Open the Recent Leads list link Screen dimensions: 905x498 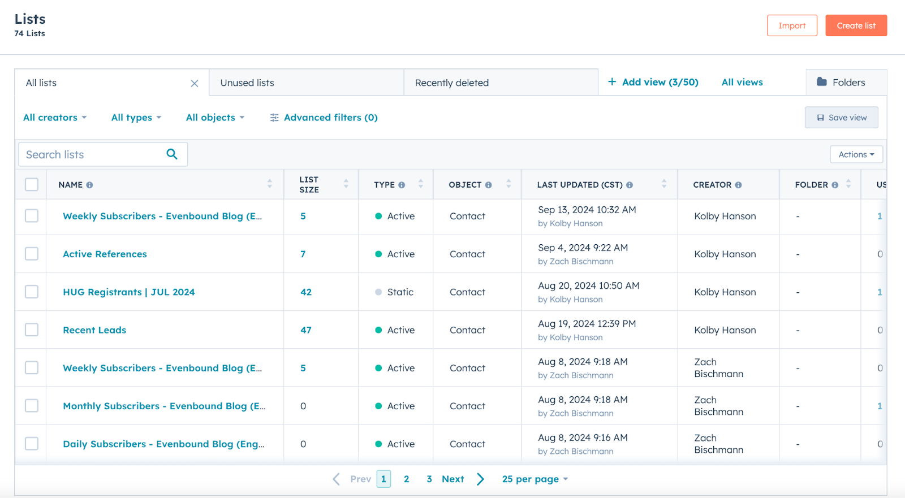pyautogui.click(x=94, y=330)
